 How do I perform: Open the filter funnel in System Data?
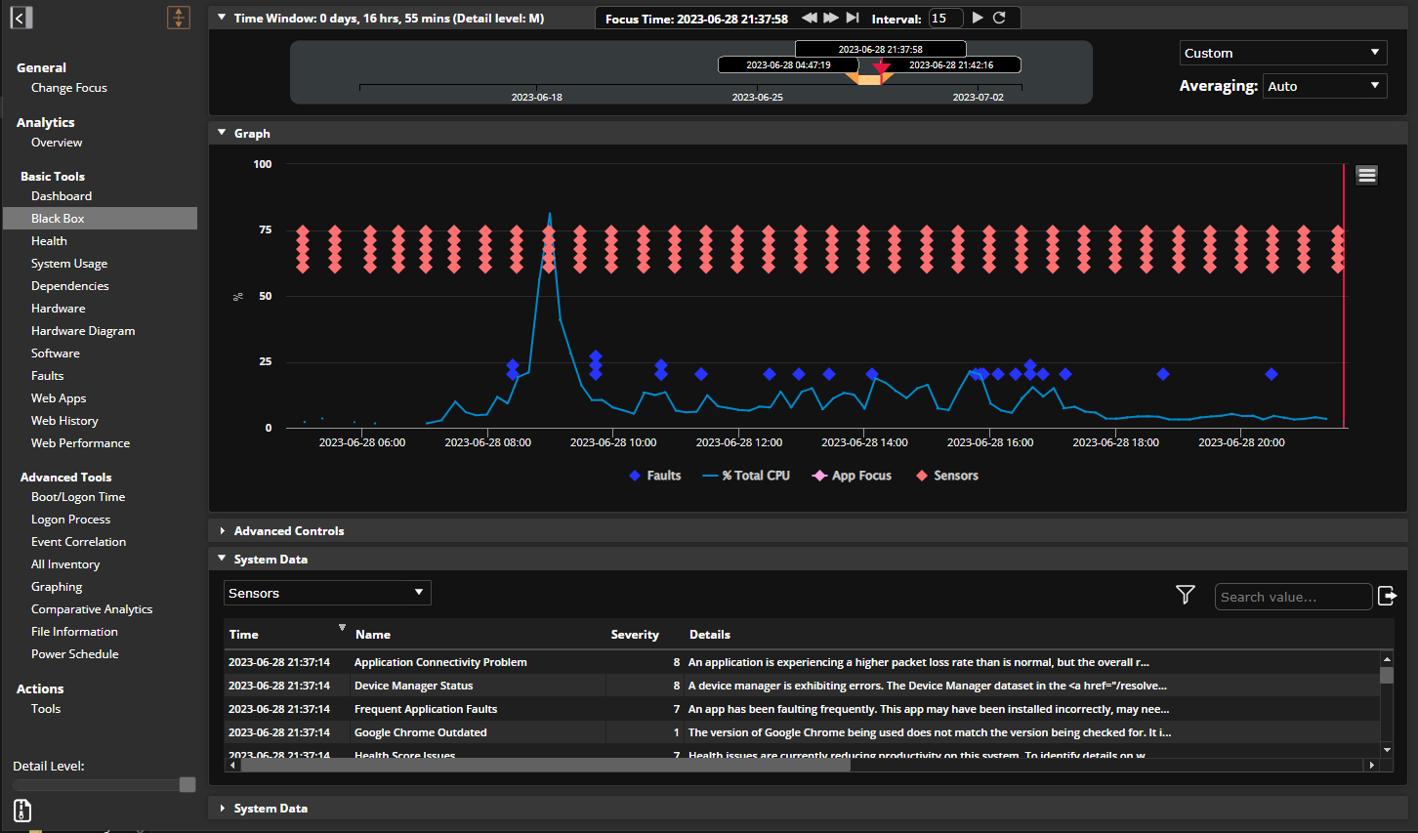tap(1186, 595)
